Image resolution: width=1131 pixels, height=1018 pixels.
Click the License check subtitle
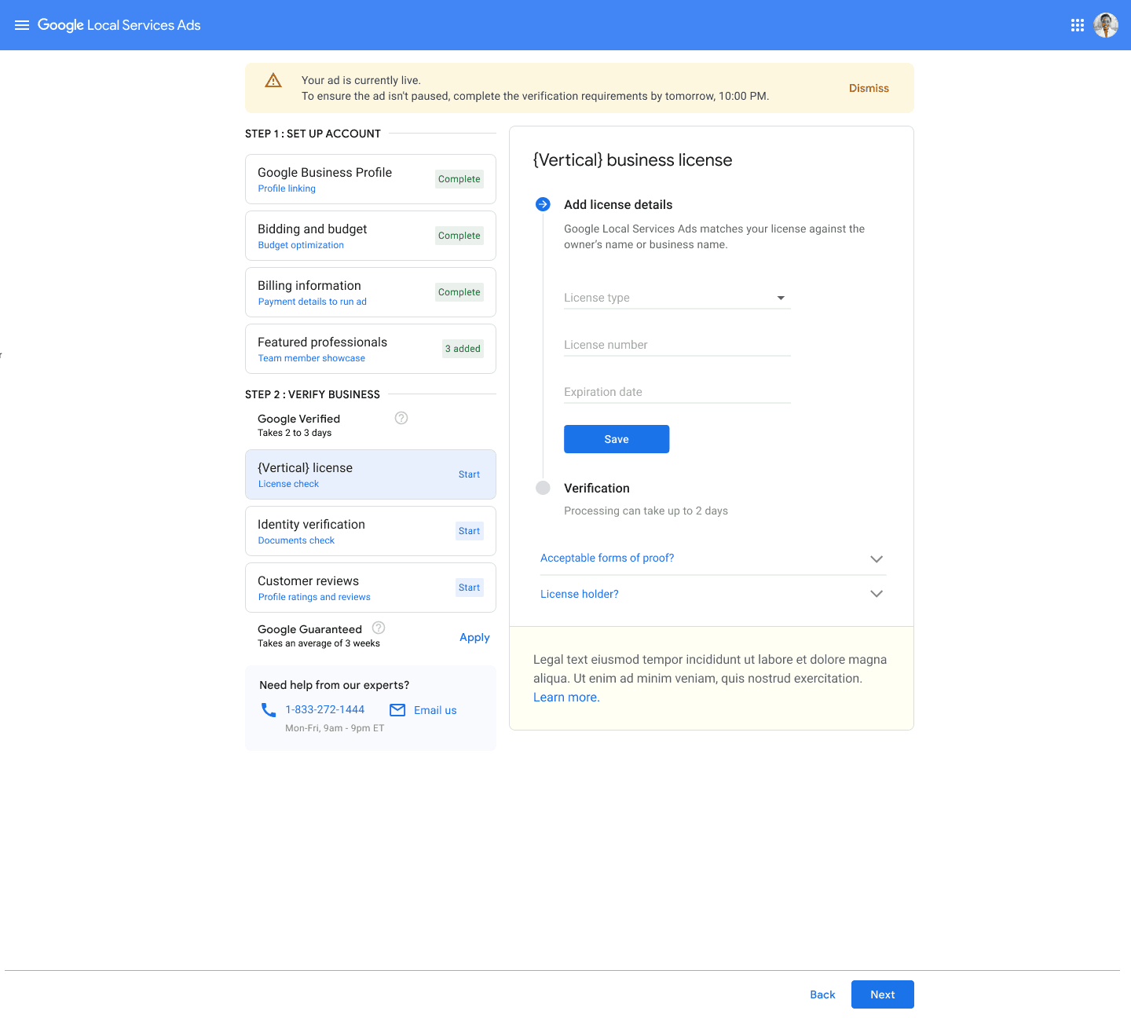(x=288, y=484)
